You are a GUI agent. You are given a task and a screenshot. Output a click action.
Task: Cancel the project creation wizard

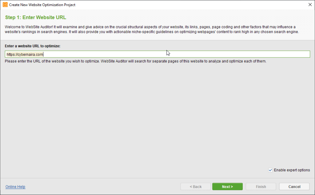[294, 187]
